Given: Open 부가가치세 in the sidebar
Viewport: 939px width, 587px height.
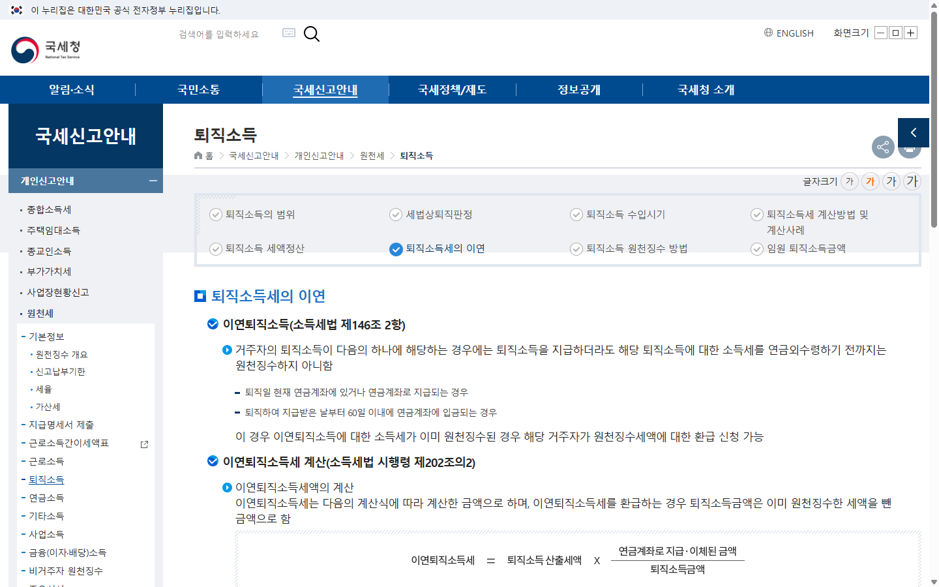Looking at the screenshot, I should 49,271.
